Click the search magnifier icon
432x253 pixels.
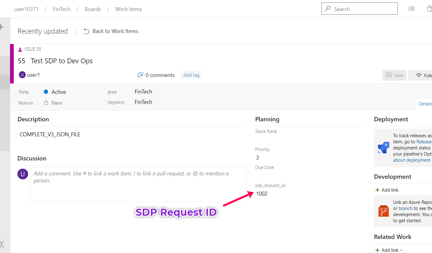pos(328,9)
